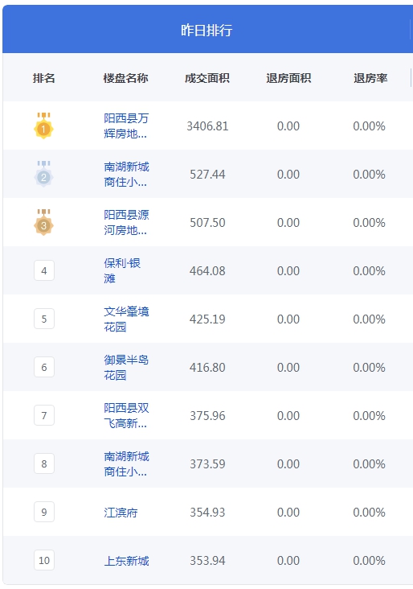Click the gold rank 1 medal icon
The height and width of the screenshot is (589, 413).
coord(43,126)
